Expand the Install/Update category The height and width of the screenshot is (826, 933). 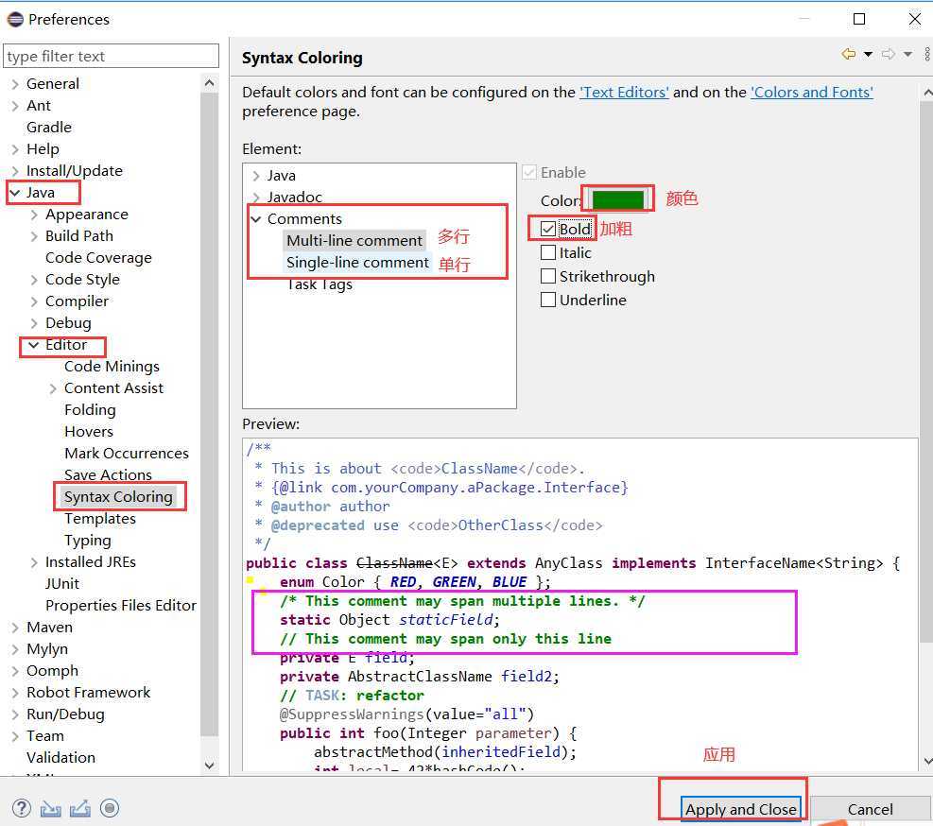click(15, 171)
